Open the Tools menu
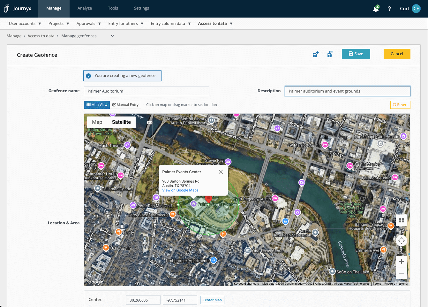The width and height of the screenshot is (428, 307). pos(113,8)
